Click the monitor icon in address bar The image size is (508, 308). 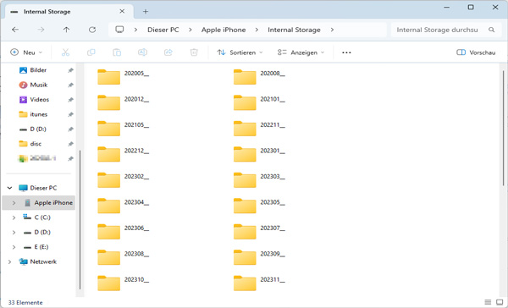coord(119,30)
